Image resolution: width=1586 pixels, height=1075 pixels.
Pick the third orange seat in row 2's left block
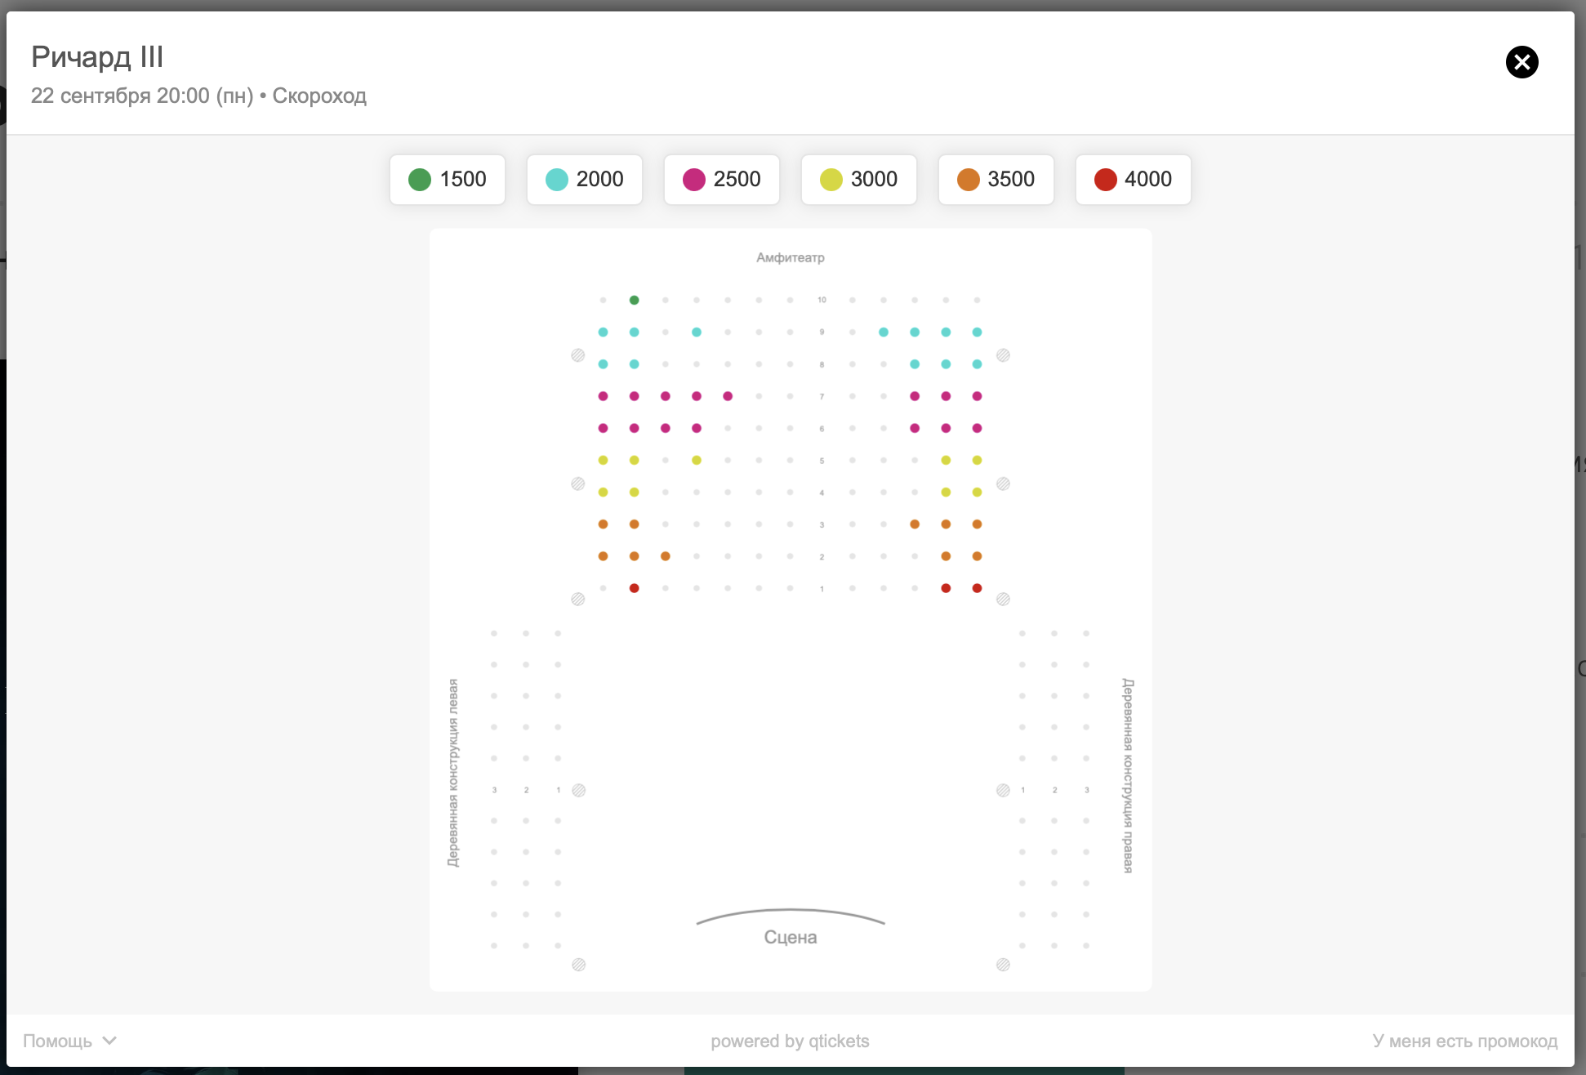(x=666, y=556)
